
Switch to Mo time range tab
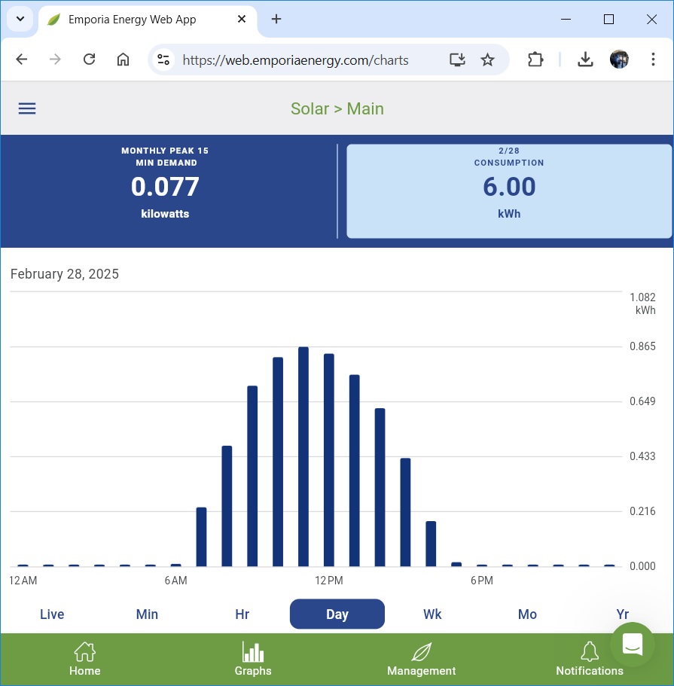(x=527, y=614)
